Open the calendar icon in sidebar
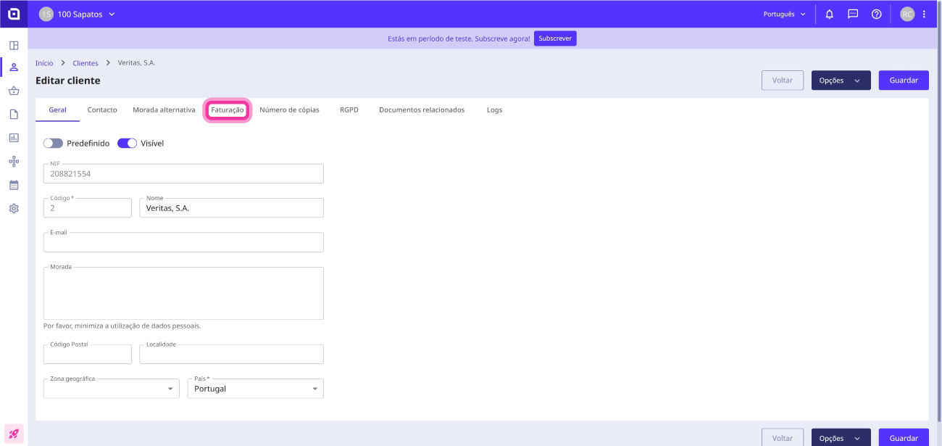This screenshot has width=942, height=446. [x=14, y=185]
